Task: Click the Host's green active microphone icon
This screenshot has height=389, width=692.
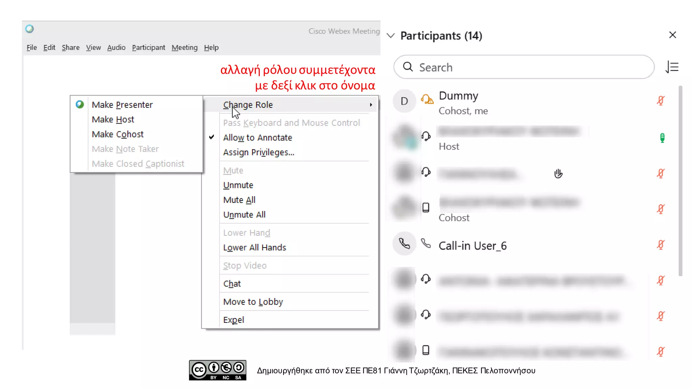Action: tap(662, 138)
